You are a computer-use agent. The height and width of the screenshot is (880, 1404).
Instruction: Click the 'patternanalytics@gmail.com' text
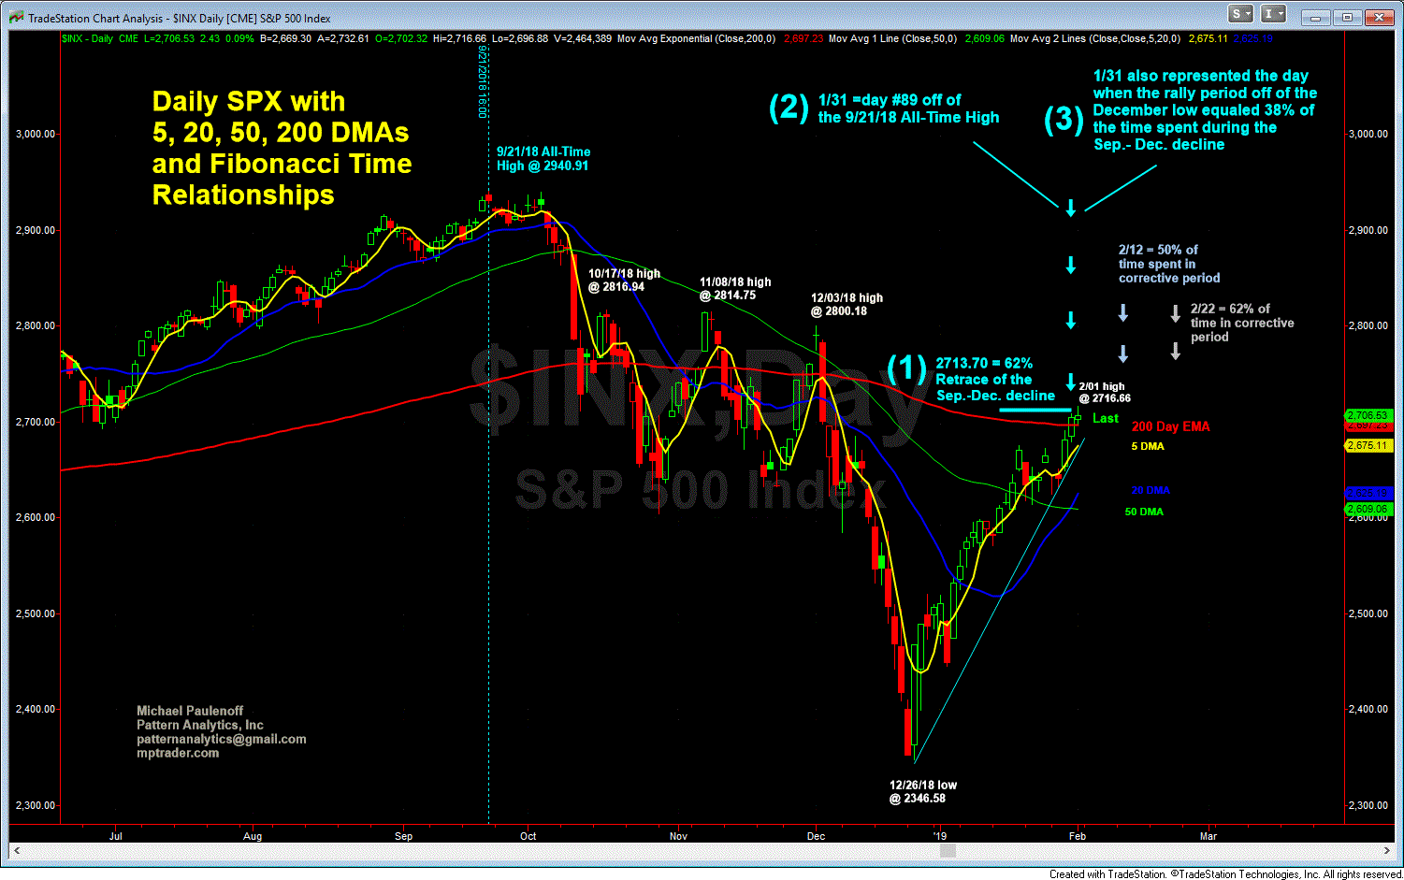point(222,739)
